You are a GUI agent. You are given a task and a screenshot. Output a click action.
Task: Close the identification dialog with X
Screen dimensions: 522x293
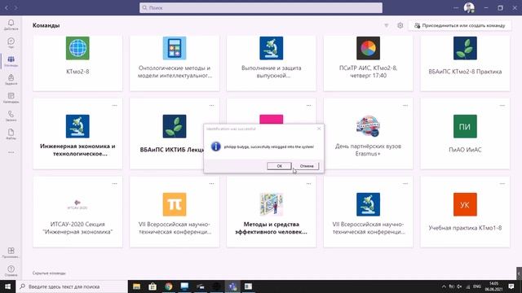click(x=319, y=129)
